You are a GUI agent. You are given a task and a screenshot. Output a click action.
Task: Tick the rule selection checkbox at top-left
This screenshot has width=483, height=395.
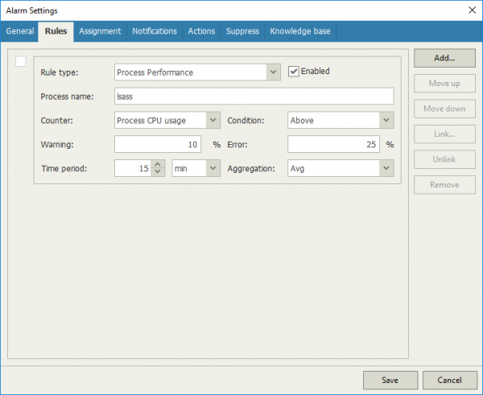coord(21,62)
